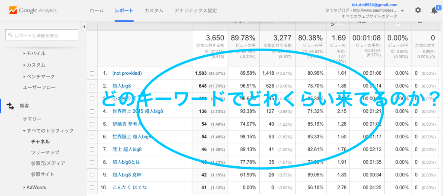443x196 pixels.
Task: Open アナリティクス設定 tab
Action: click(196, 11)
